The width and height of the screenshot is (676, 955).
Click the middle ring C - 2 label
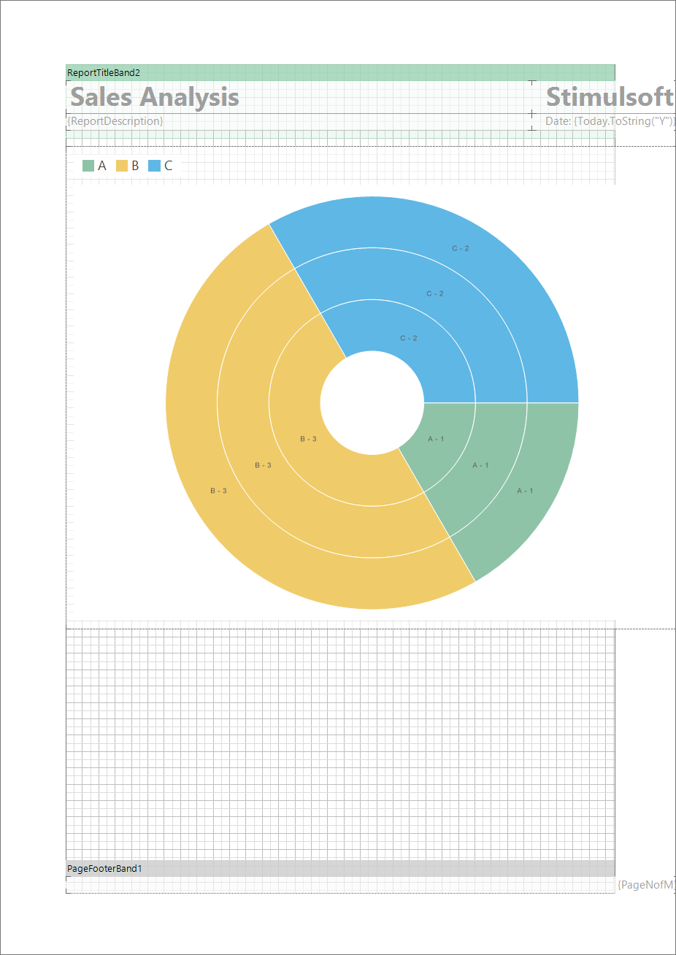(435, 294)
